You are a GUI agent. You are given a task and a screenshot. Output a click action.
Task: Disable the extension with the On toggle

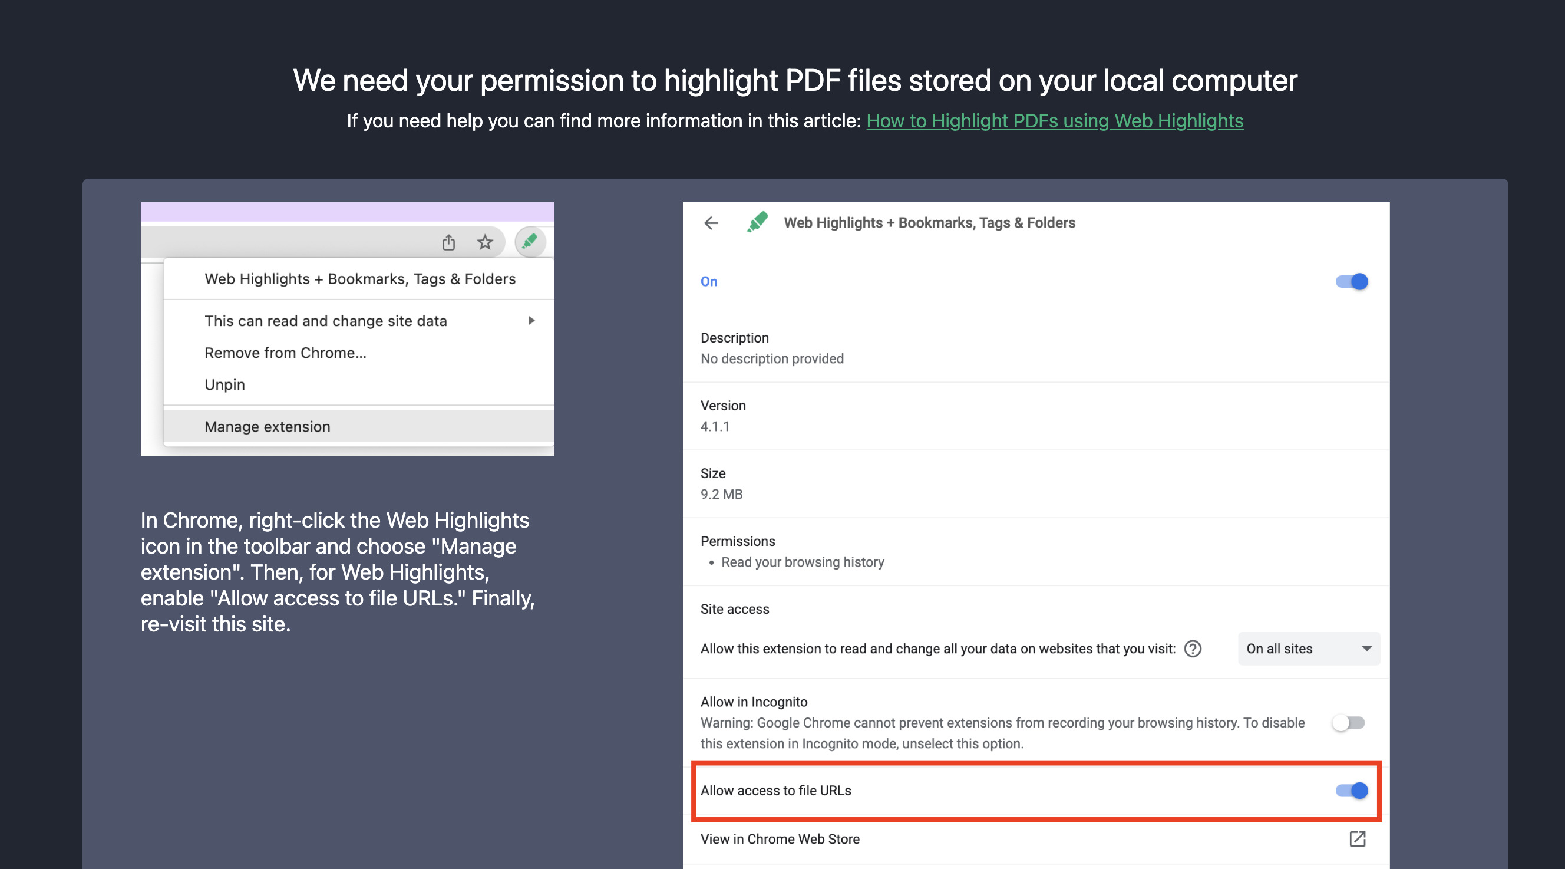pyautogui.click(x=1351, y=281)
